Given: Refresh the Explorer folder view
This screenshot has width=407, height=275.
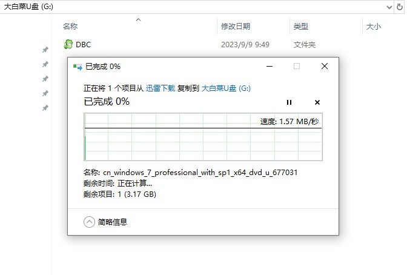Looking at the screenshot, I should [x=400, y=7].
